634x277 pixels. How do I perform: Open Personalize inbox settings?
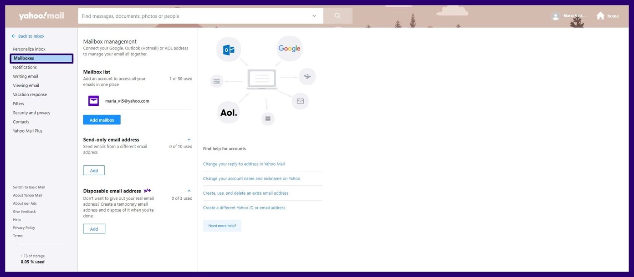[x=29, y=49]
